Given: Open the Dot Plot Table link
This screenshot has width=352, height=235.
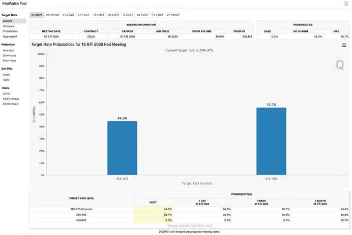Looking at the screenshot, I should pyautogui.click(x=6, y=80).
